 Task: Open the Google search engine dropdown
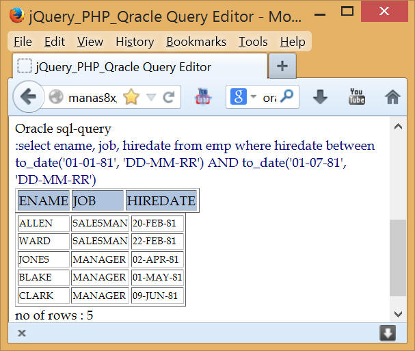coord(244,97)
